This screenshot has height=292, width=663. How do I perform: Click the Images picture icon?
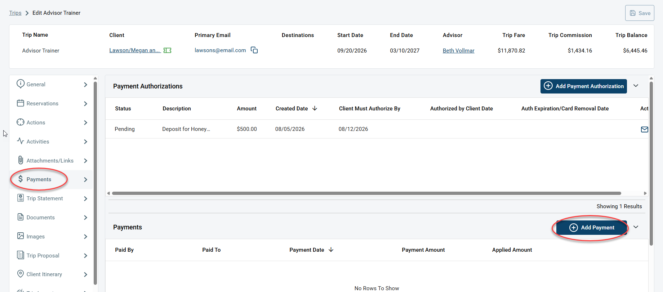pyautogui.click(x=21, y=236)
